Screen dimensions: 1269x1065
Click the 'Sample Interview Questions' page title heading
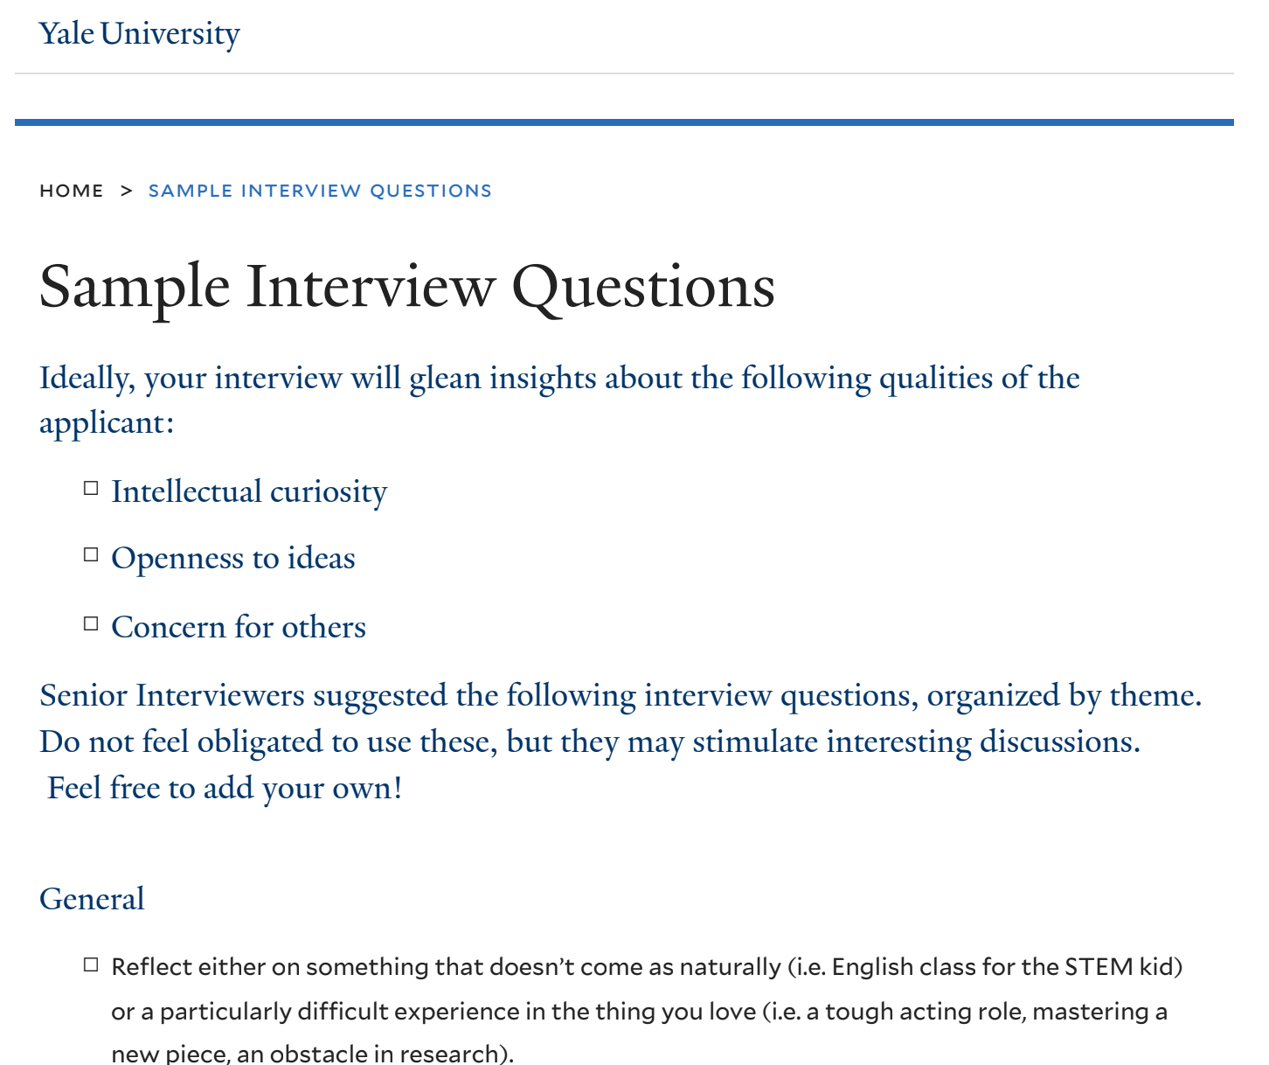[x=407, y=287]
